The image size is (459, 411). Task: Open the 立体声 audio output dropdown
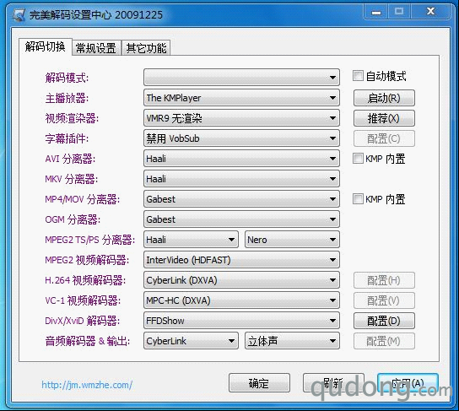click(292, 341)
